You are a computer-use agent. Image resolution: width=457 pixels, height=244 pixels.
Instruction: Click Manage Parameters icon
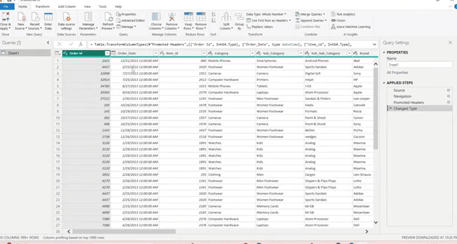[89, 17]
